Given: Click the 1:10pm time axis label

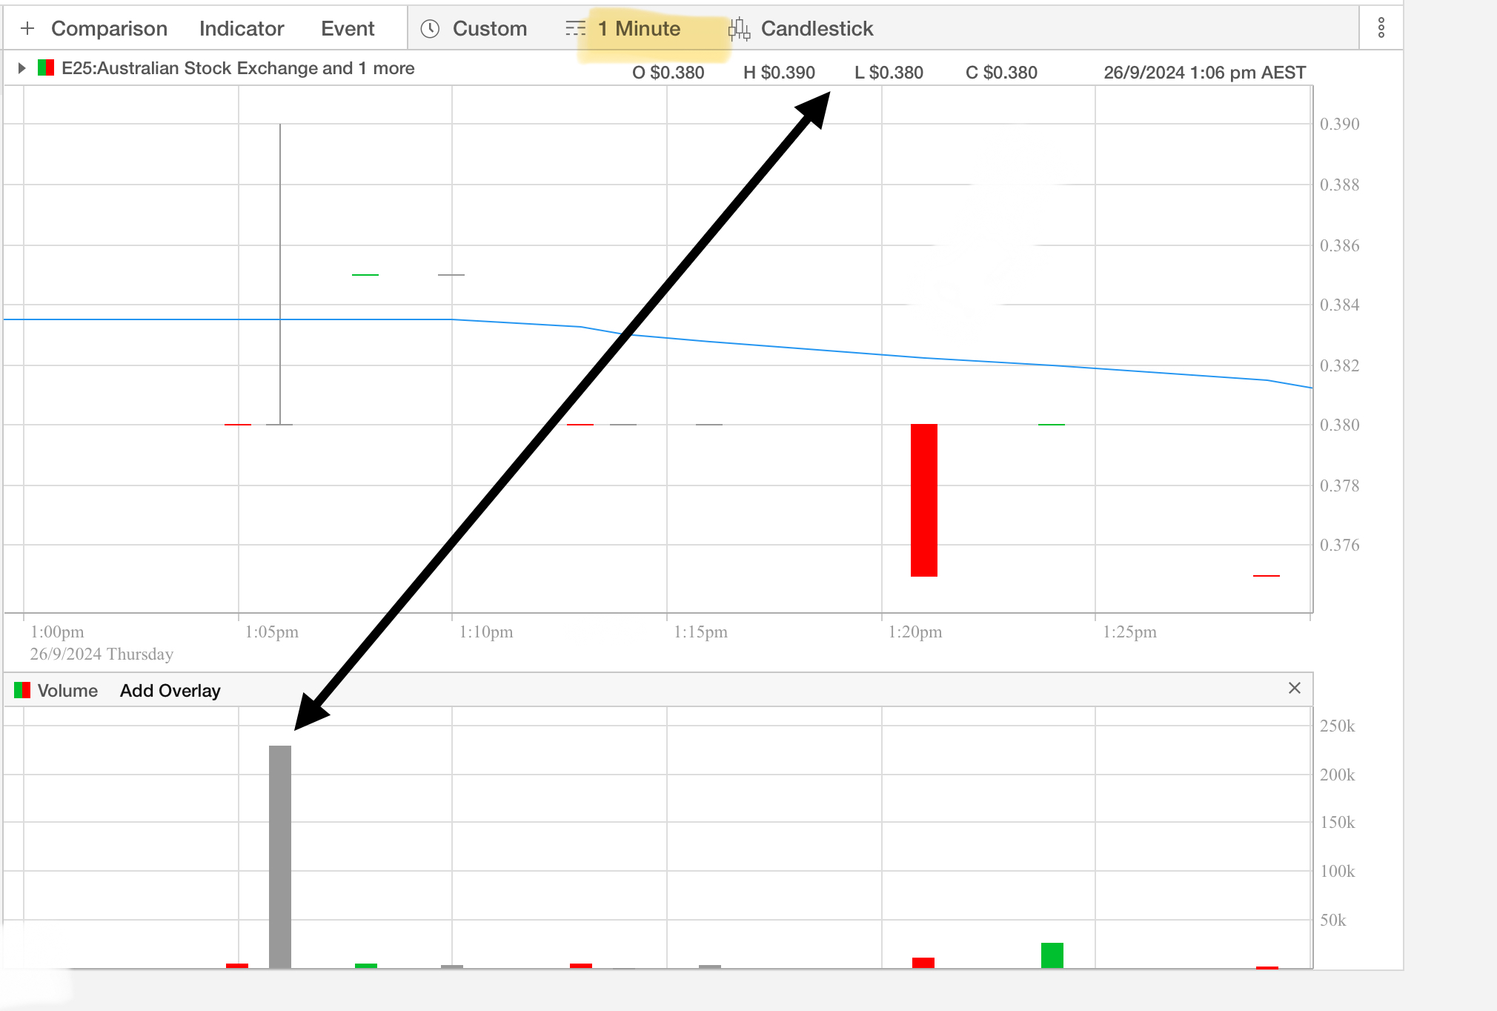Looking at the screenshot, I should point(486,632).
